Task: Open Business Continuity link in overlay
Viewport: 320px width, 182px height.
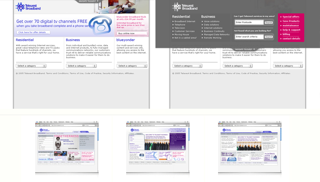Action: [x=214, y=31]
